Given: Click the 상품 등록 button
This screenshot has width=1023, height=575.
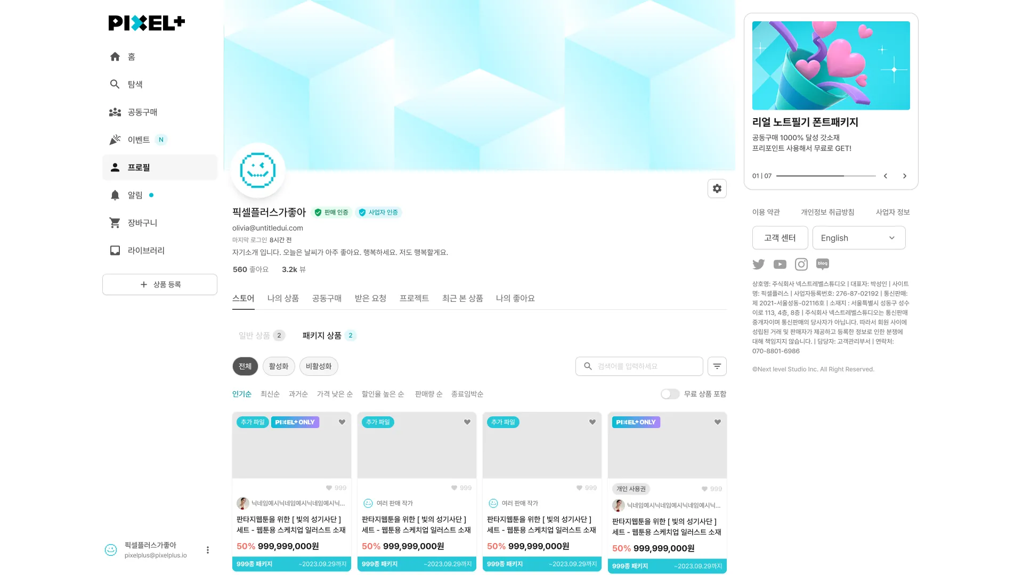Looking at the screenshot, I should (x=160, y=284).
